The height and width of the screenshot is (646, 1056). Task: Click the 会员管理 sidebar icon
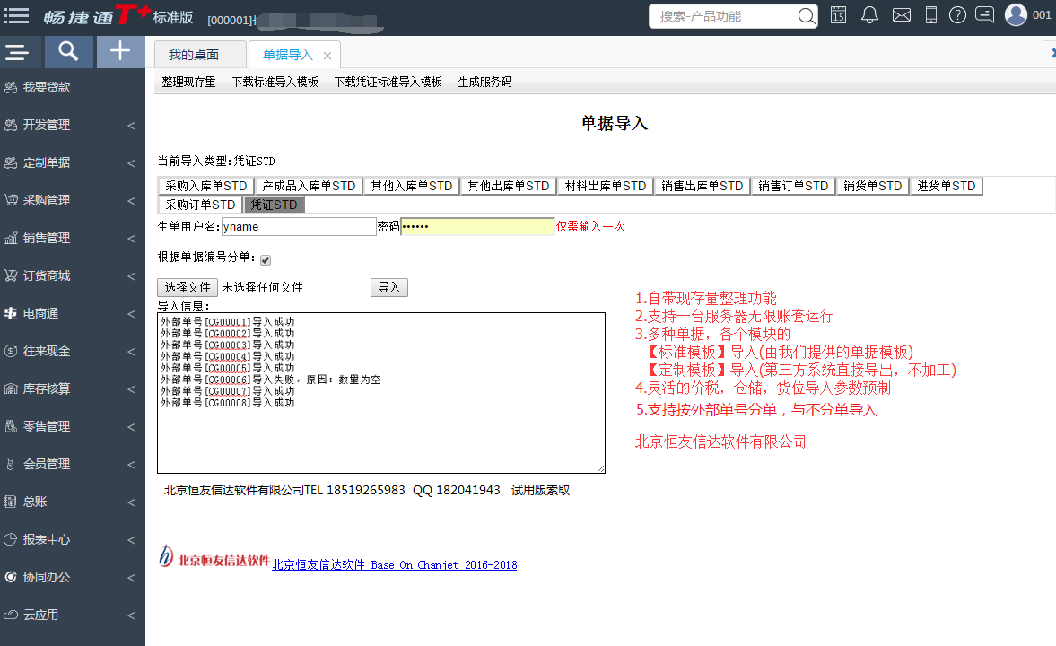click(11, 464)
